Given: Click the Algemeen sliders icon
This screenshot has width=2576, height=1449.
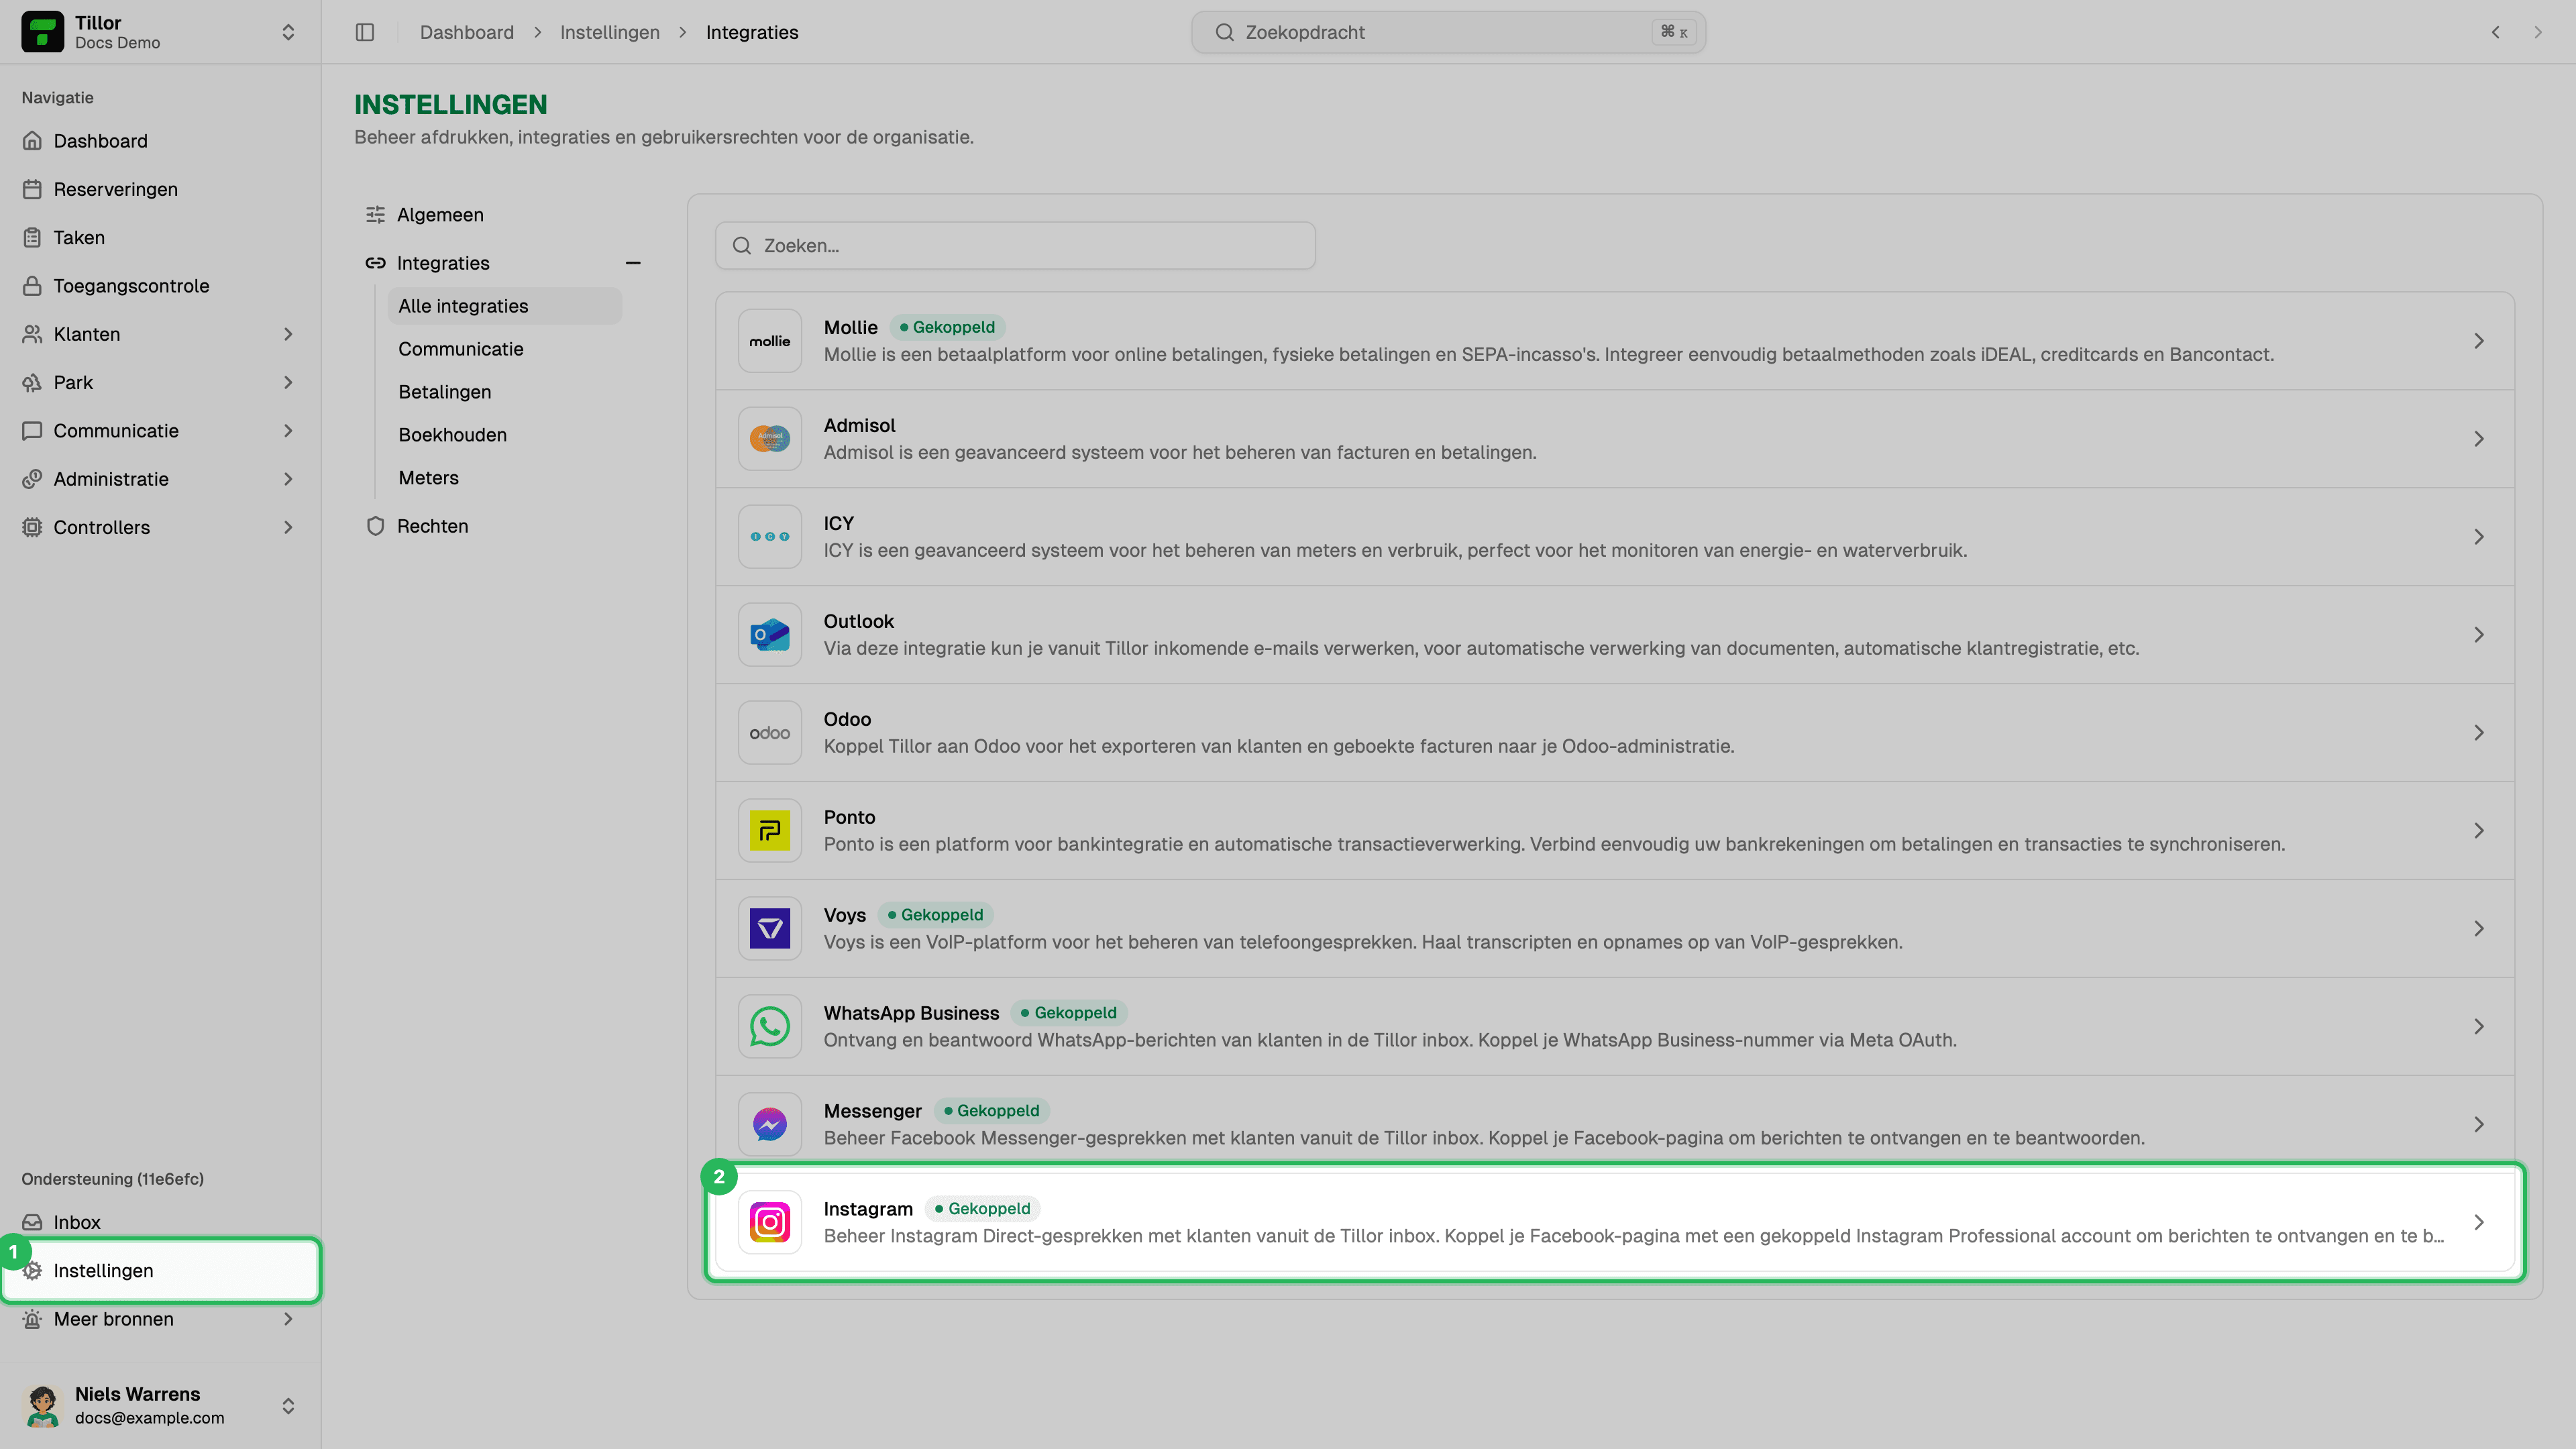Looking at the screenshot, I should 375,215.
